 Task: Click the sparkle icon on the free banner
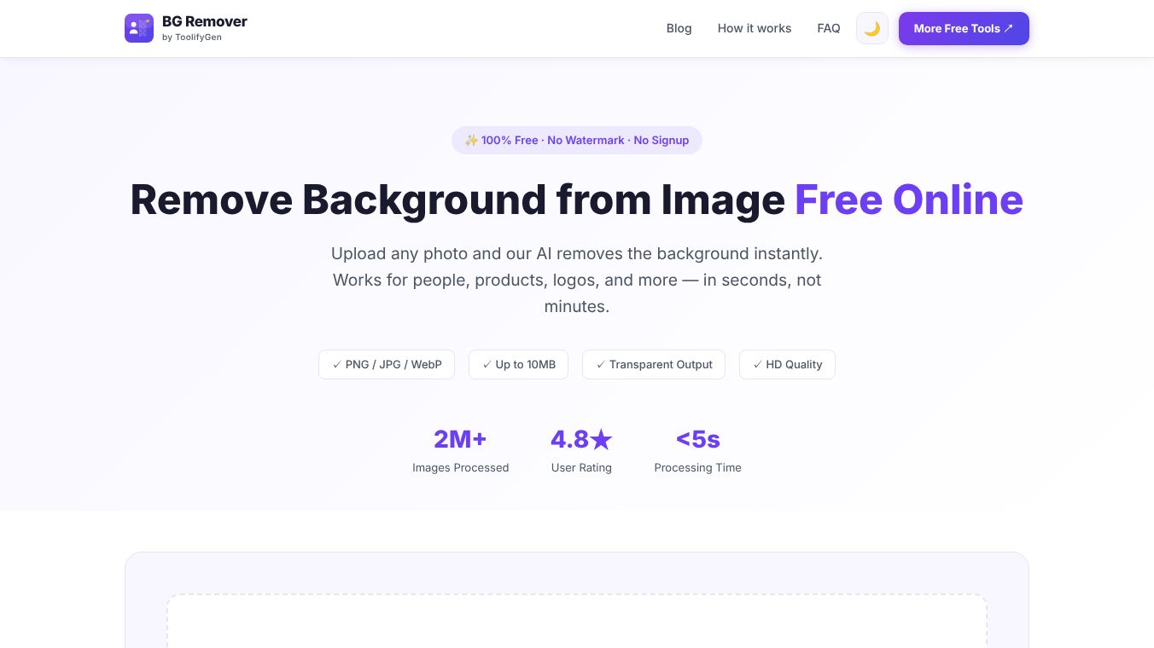click(471, 140)
